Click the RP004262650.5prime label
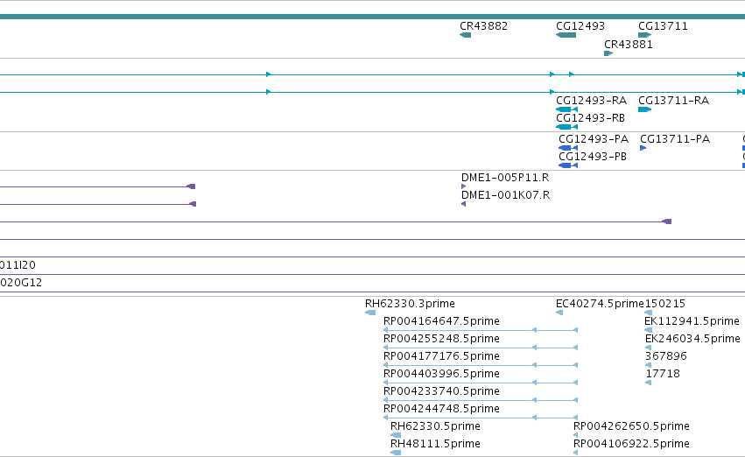This screenshot has width=745, height=457. pos(631,426)
